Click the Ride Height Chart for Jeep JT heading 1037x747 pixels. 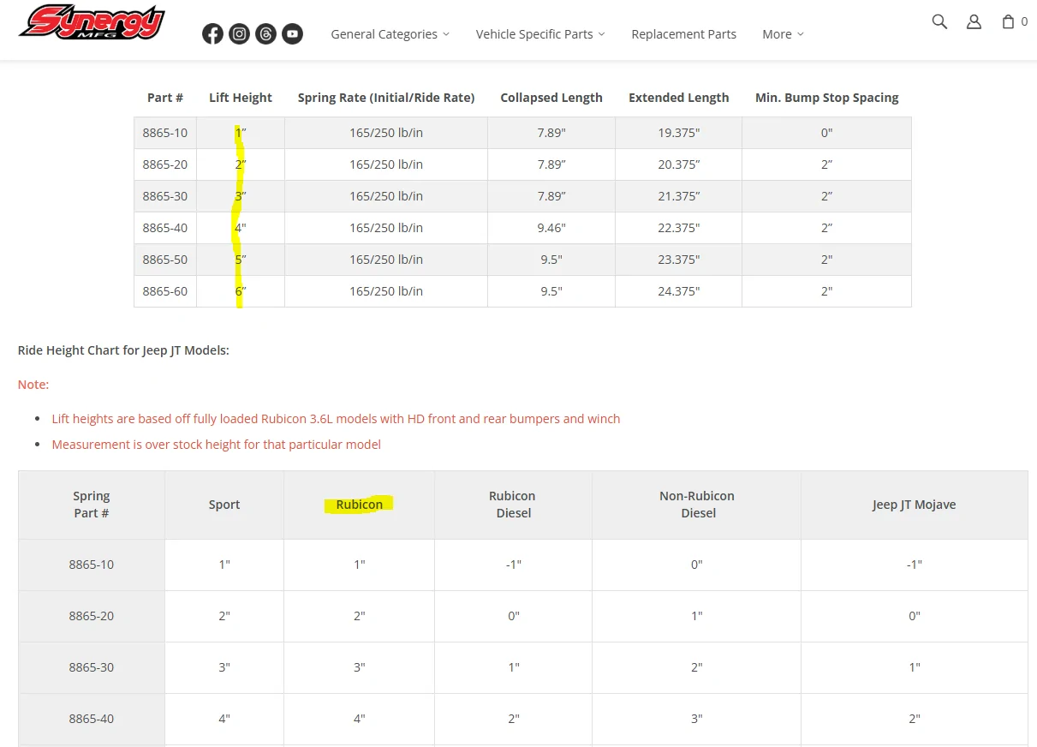(x=123, y=350)
